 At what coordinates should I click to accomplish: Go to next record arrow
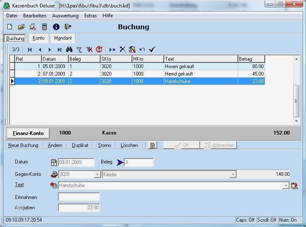[x=50, y=50]
